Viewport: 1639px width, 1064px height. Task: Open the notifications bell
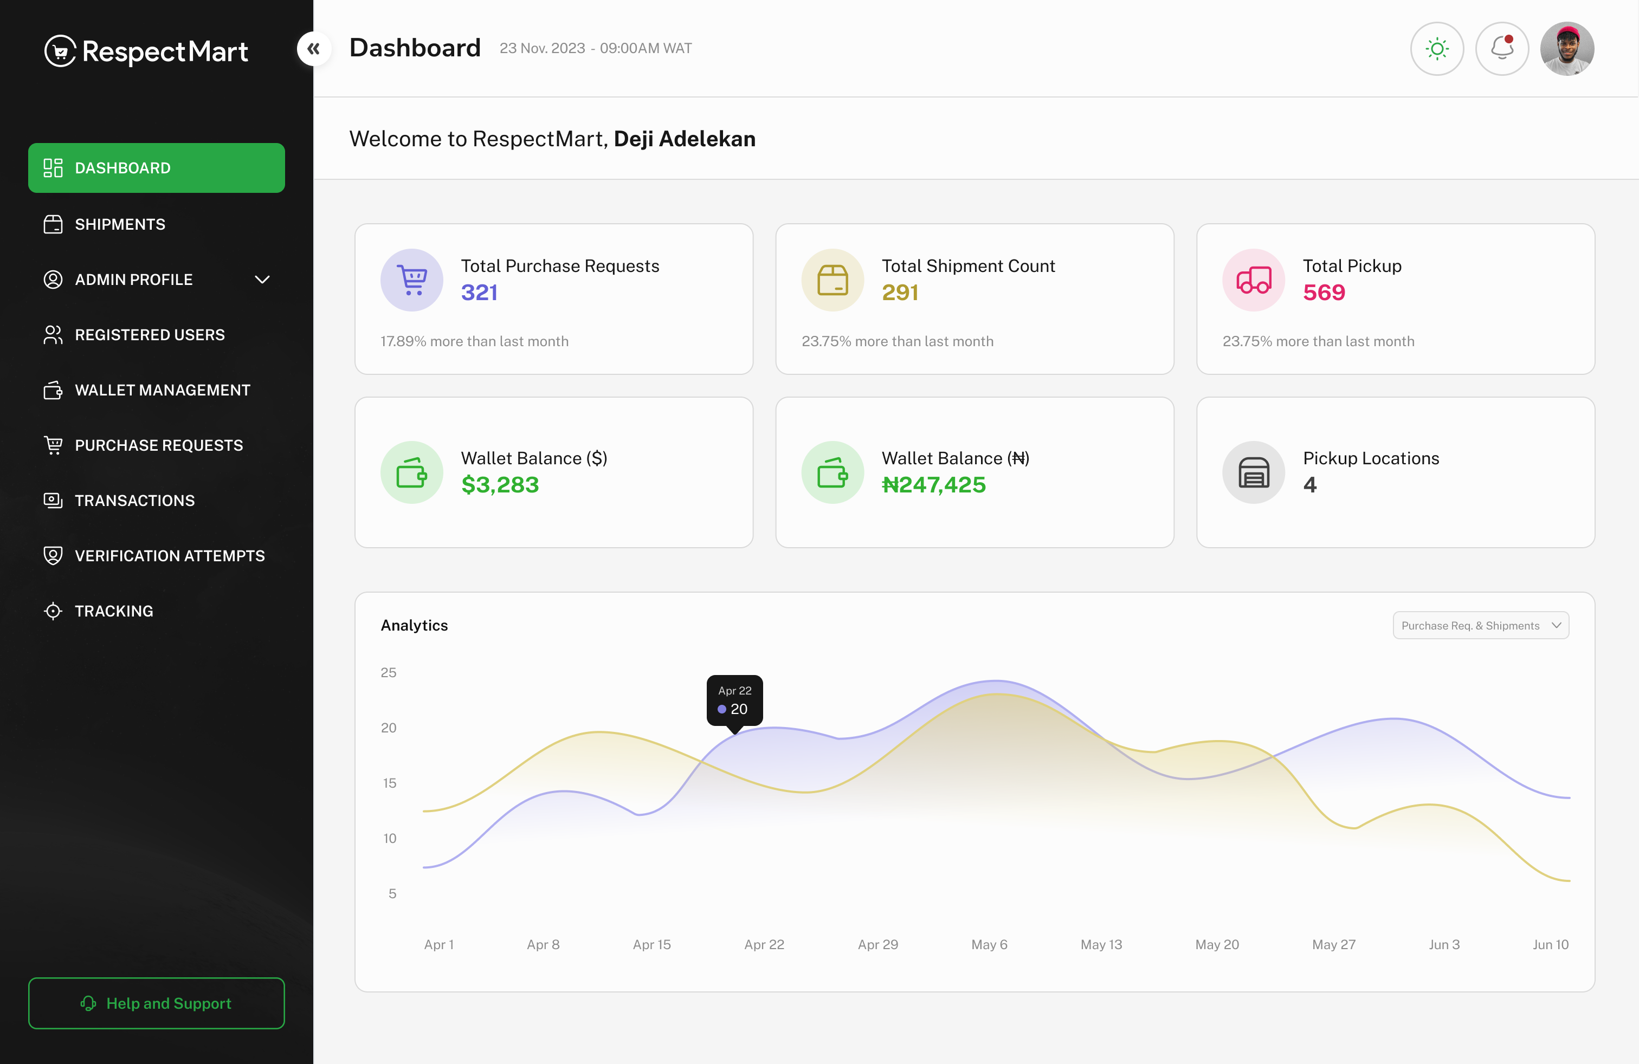1502,49
